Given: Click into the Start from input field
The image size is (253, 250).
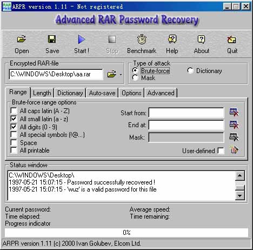Looking at the screenshot, I should [187, 113].
